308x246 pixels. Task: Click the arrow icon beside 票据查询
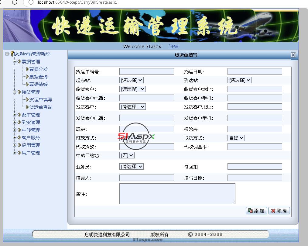point(27,77)
